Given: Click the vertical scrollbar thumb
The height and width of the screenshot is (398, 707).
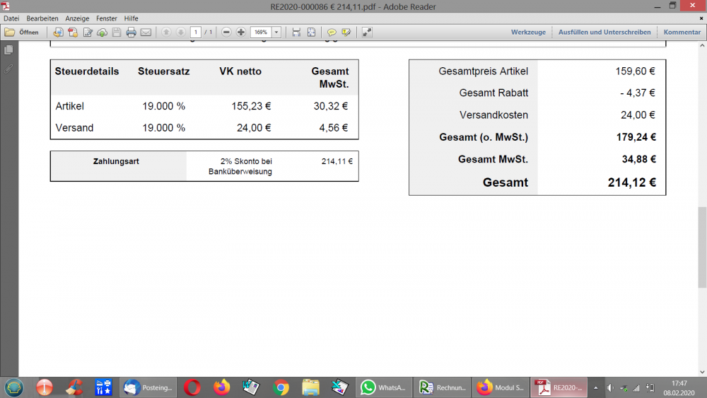Looking at the screenshot, I should click(702, 247).
